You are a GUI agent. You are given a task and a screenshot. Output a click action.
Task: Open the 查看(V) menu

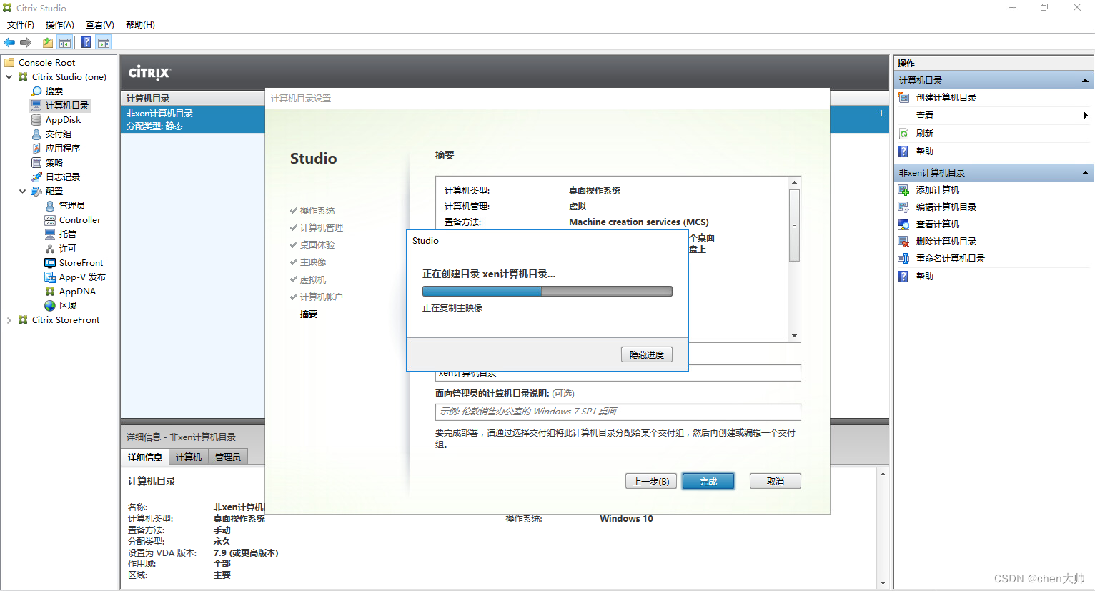coord(100,25)
